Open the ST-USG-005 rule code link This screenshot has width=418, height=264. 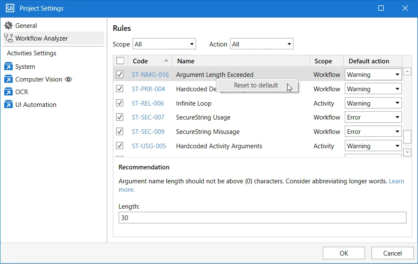[149, 146]
